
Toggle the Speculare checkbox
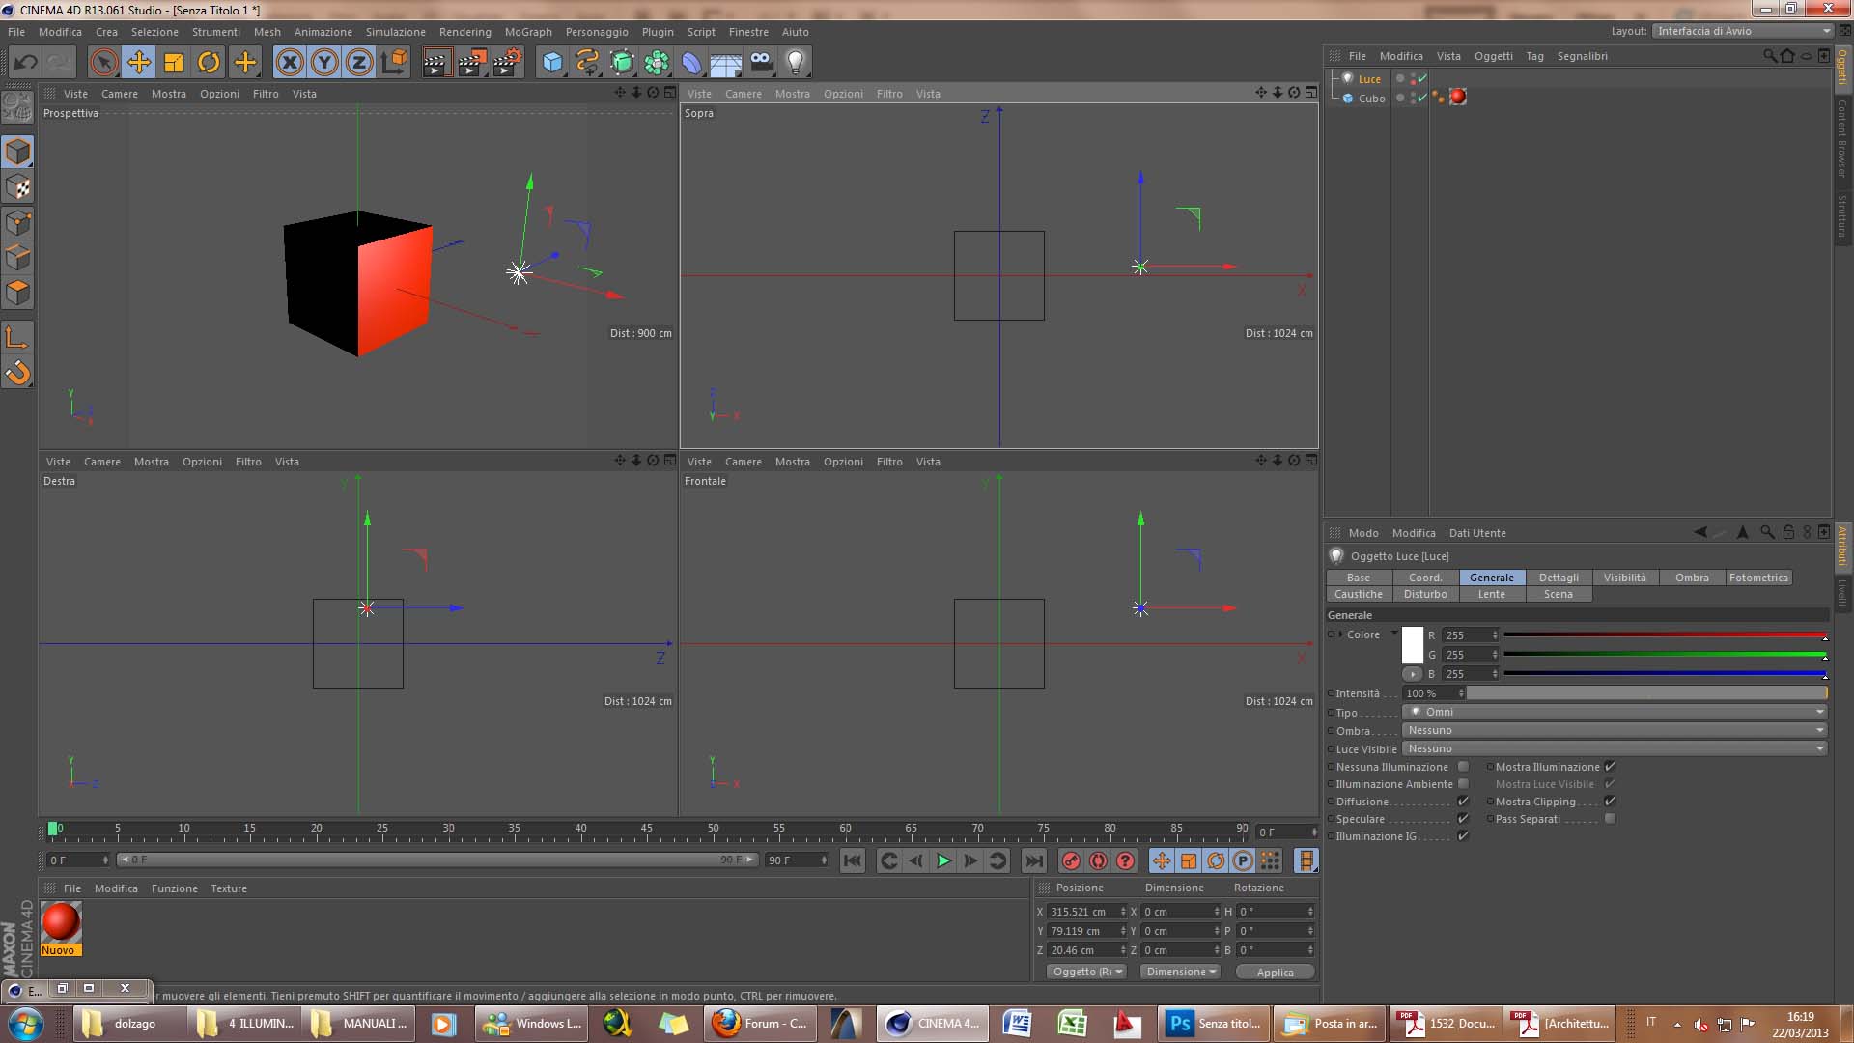[x=1463, y=819]
